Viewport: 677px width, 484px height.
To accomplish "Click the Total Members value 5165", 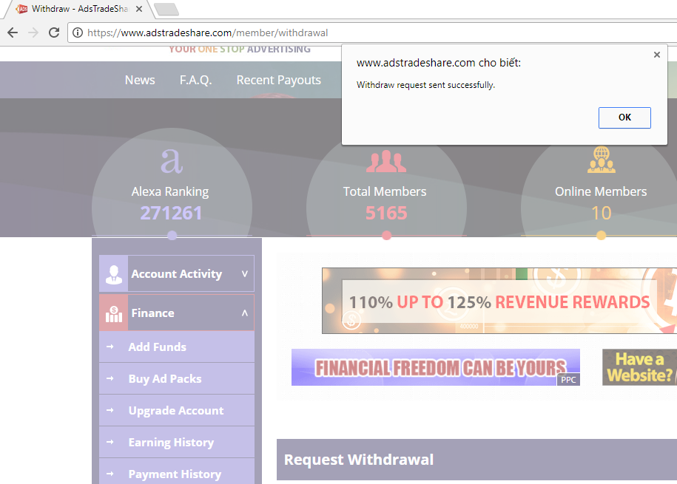I will coord(386,213).
